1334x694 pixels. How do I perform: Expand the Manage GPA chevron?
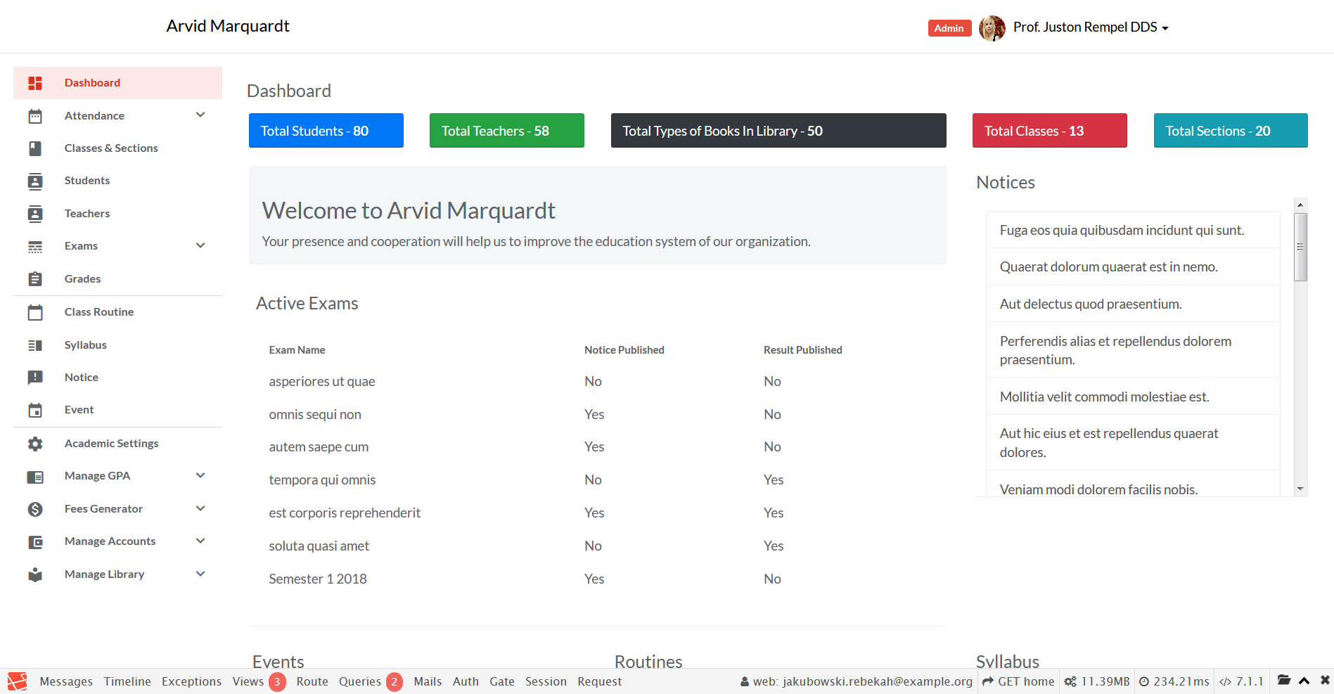click(x=200, y=475)
